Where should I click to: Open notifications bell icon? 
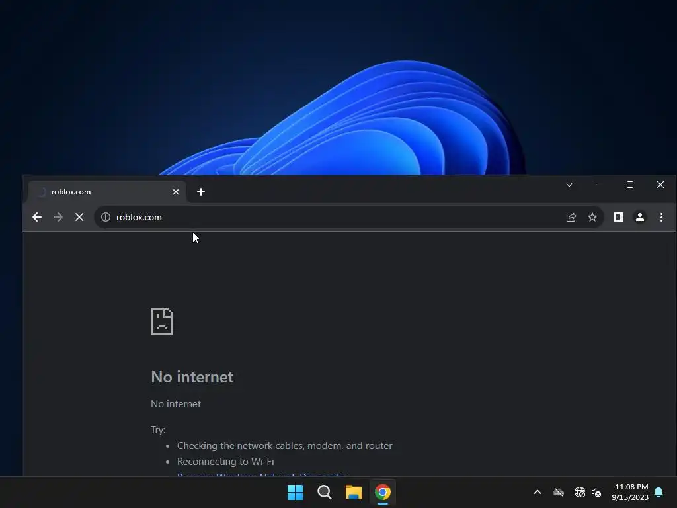(x=659, y=492)
